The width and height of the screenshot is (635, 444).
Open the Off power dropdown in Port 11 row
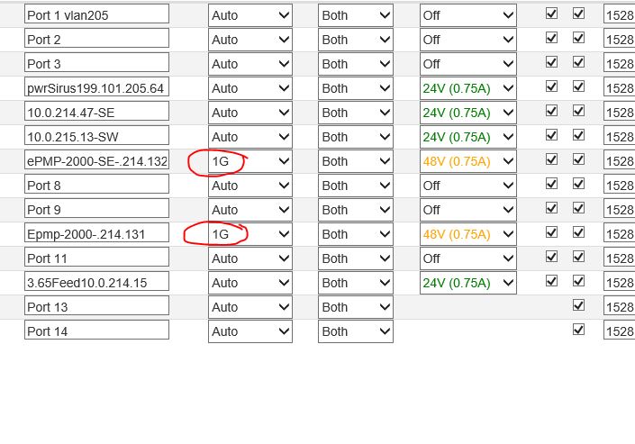pyautogui.click(x=467, y=258)
